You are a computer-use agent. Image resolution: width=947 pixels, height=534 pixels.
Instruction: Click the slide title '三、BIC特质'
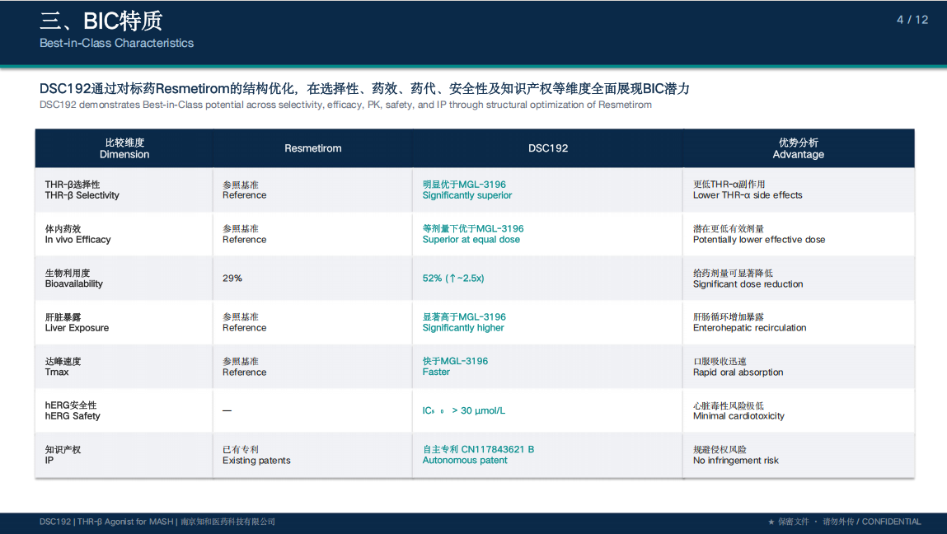click(x=101, y=21)
